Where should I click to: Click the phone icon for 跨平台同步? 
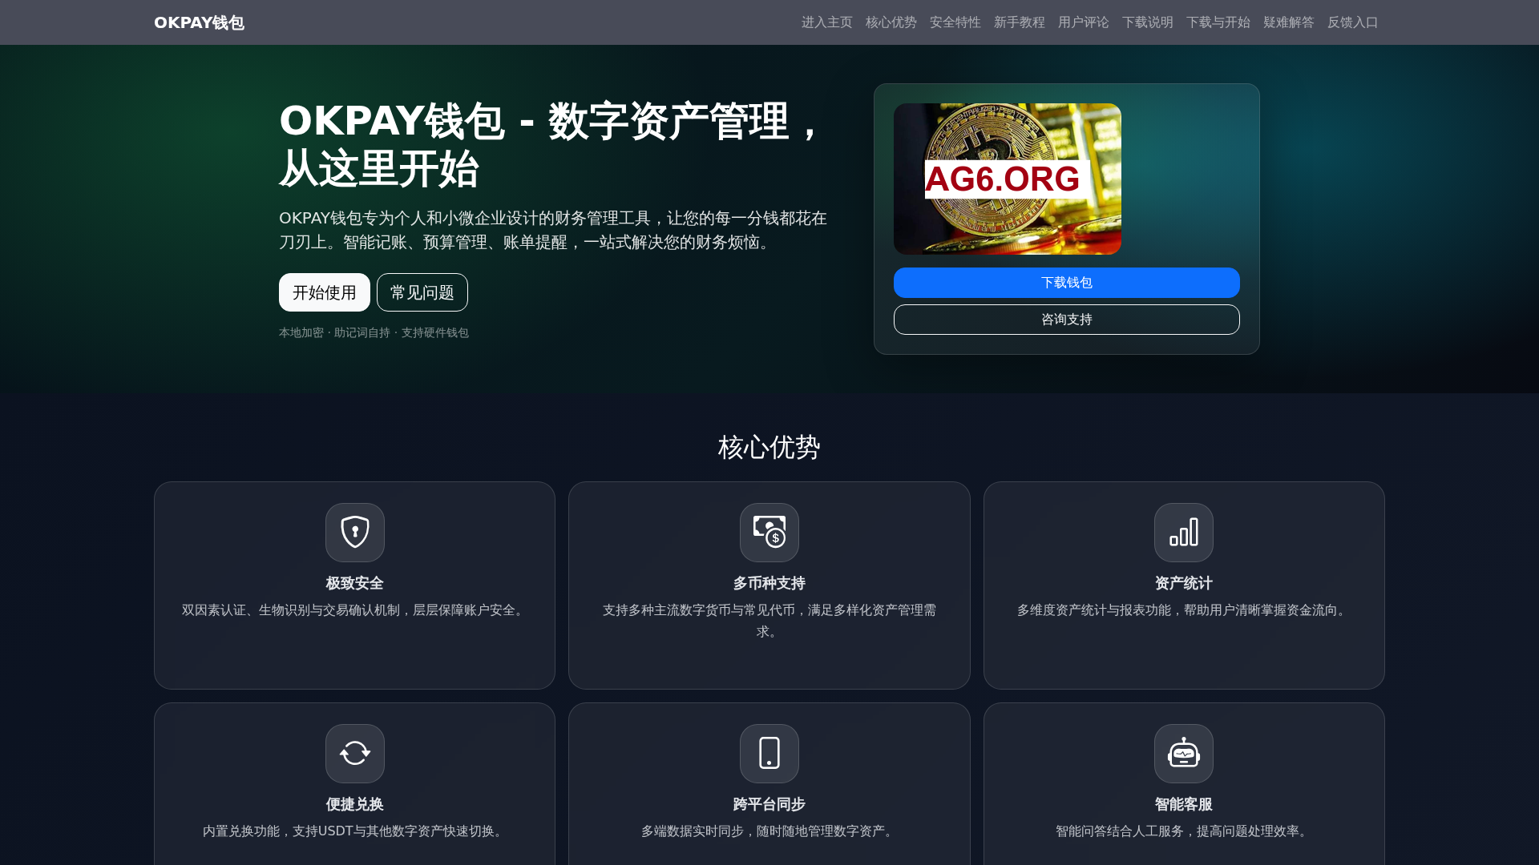[769, 754]
